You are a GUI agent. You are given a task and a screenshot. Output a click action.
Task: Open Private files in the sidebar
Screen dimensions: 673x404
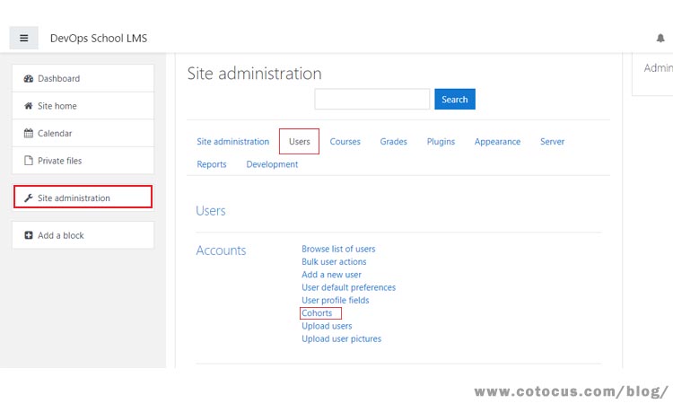[x=83, y=161]
